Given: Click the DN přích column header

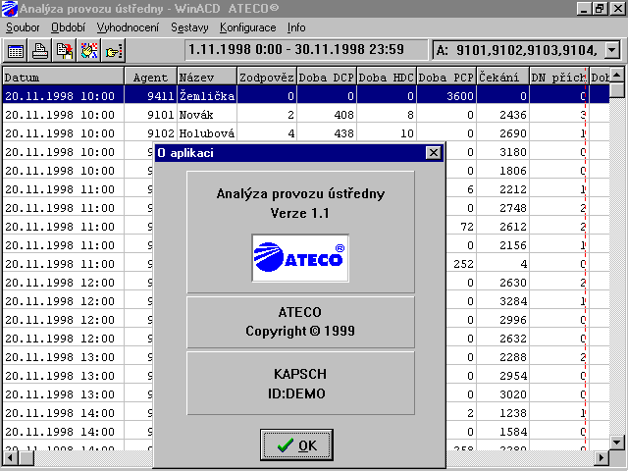Looking at the screenshot, I should point(559,77).
